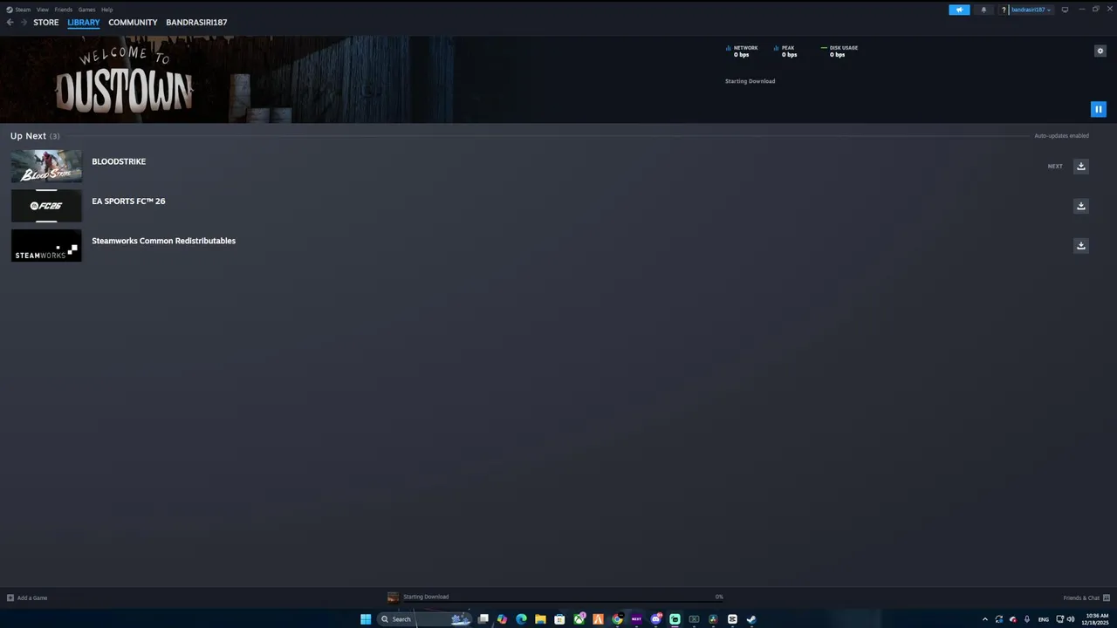Open Google Chrome from taskbar
1117x628 pixels.
coord(617,619)
